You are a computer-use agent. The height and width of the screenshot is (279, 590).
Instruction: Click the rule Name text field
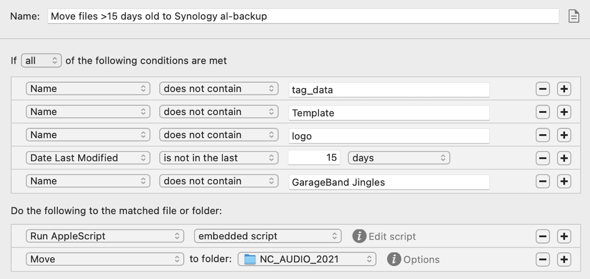(x=303, y=16)
